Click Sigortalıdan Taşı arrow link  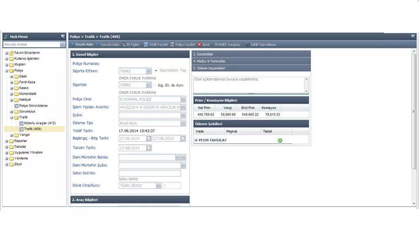pyautogui.click(x=171, y=70)
